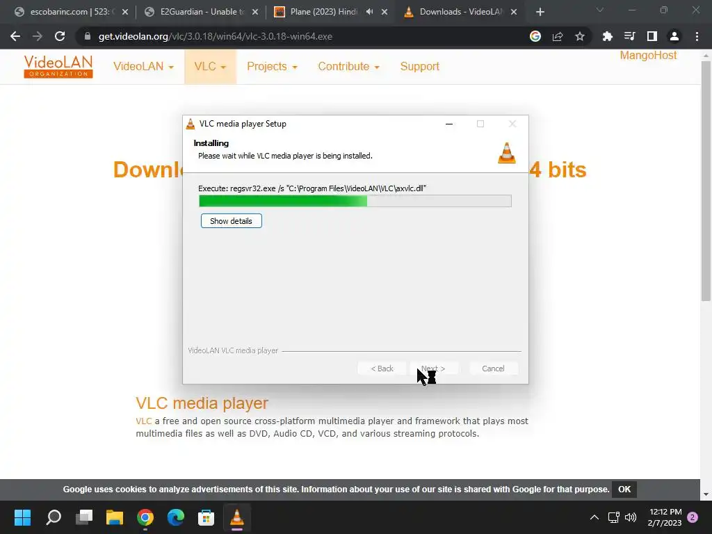Click the Back button in VLC Setup

(x=382, y=369)
